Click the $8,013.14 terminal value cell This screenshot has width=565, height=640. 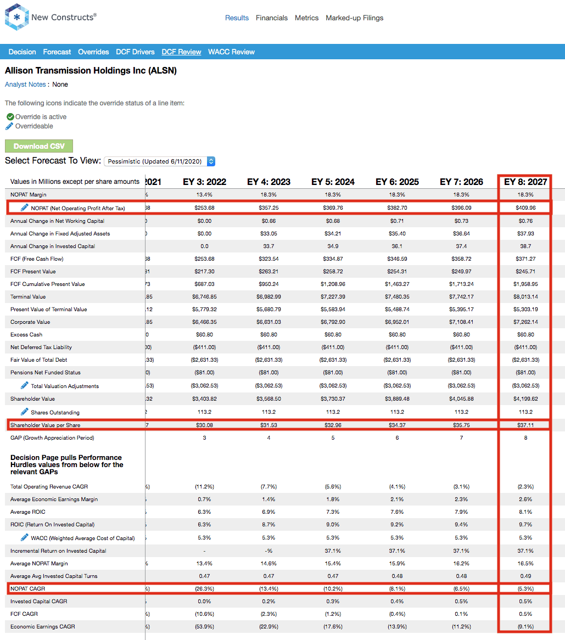click(x=525, y=297)
